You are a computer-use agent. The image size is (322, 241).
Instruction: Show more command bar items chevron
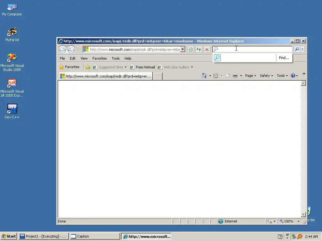click(304, 73)
